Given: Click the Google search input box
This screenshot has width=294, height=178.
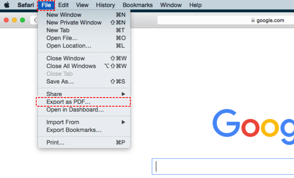Looking at the screenshot, I should [x=223, y=167].
